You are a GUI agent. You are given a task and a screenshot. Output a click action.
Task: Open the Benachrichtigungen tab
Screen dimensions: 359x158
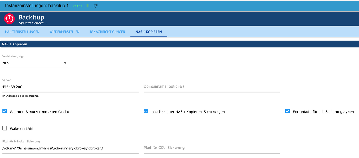click(x=107, y=32)
